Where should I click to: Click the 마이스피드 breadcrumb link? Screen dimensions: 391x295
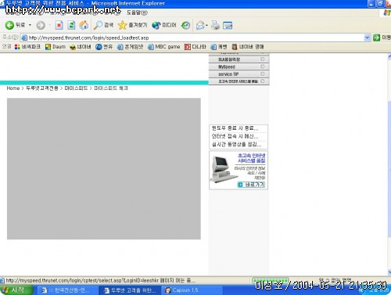[x=76, y=88]
